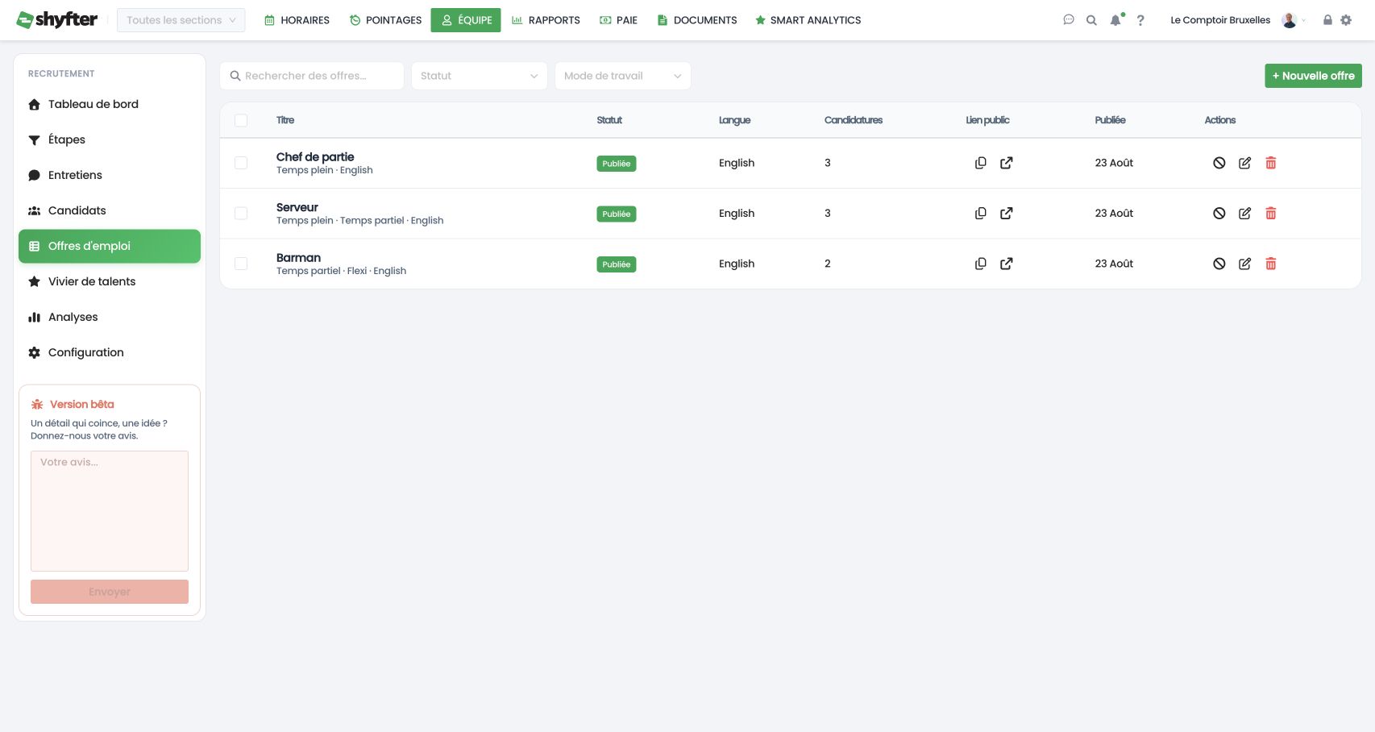Open Configuration in recruitment sidebar
1375x732 pixels.
pos(110,352)
